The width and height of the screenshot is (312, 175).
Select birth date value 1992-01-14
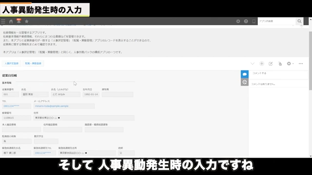coord(91,94)
